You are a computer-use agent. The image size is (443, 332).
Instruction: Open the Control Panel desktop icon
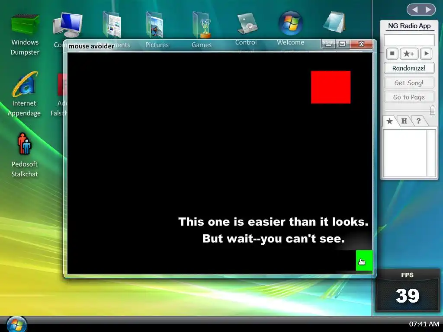[x=247, y=24]
